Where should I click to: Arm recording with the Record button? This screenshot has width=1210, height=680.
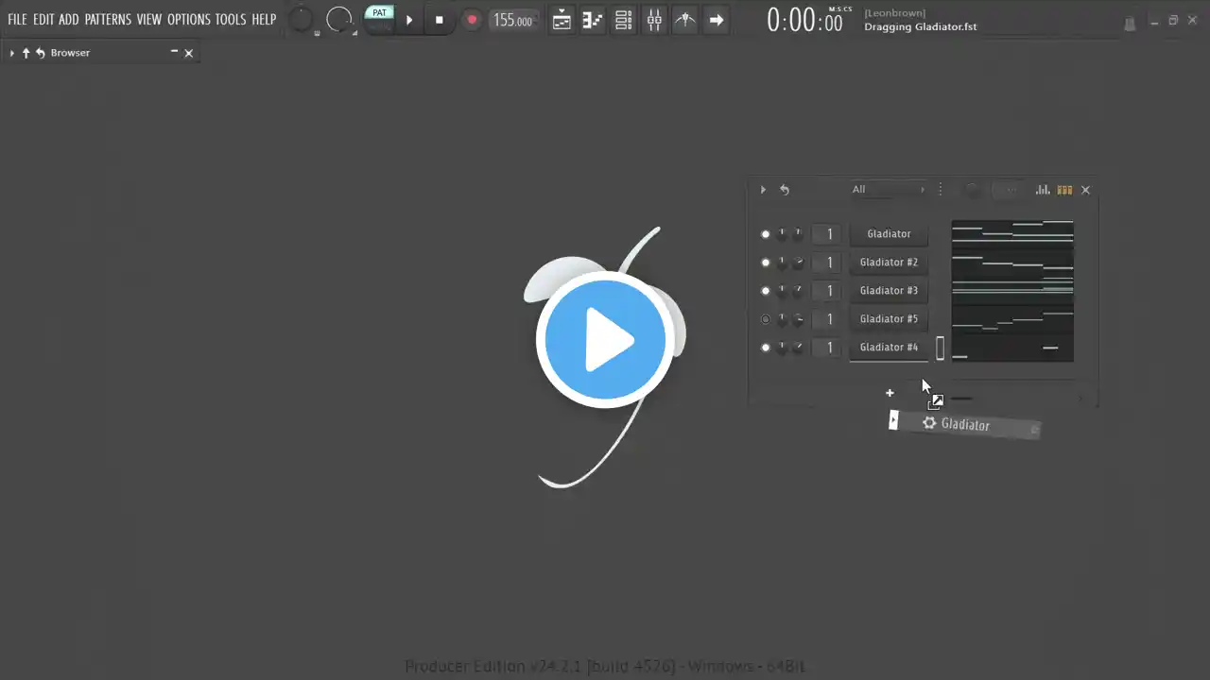(x=472, y=20)
